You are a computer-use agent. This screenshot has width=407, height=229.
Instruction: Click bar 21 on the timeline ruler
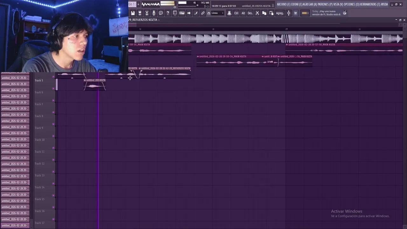coord(286,29)
